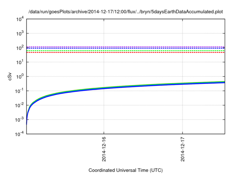Click the purple dashed threshold line

click(126, 47)
